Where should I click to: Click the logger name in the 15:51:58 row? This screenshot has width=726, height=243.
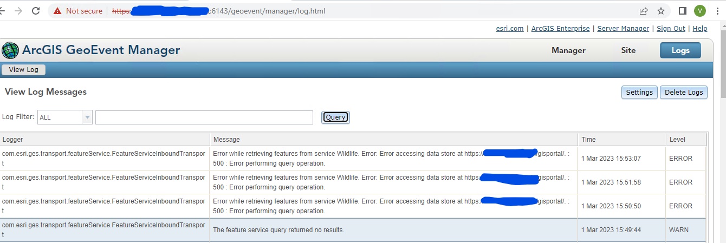tap(104, 182)
